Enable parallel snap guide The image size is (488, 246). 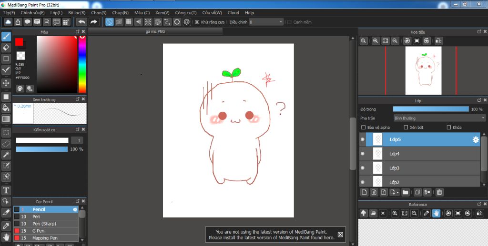point(119,22)
